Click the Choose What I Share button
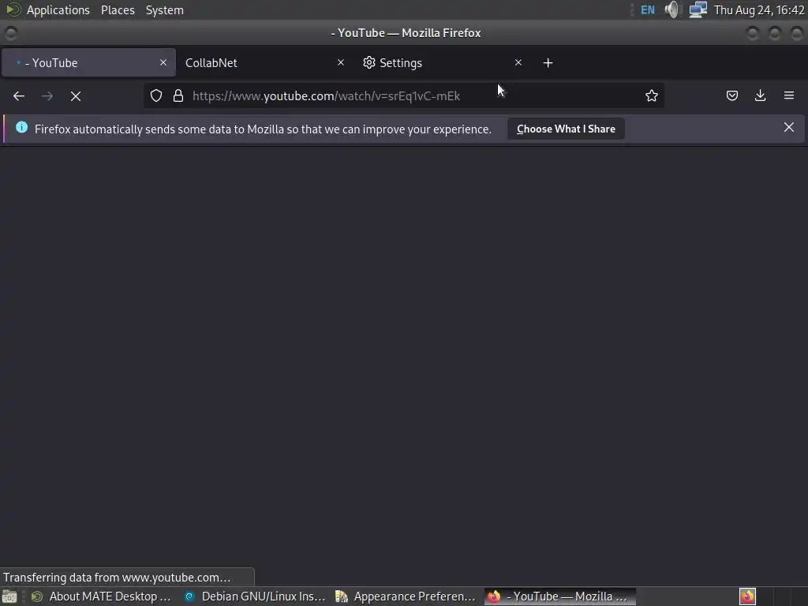Viewport: 808px width, 606px height. point(566,129)
